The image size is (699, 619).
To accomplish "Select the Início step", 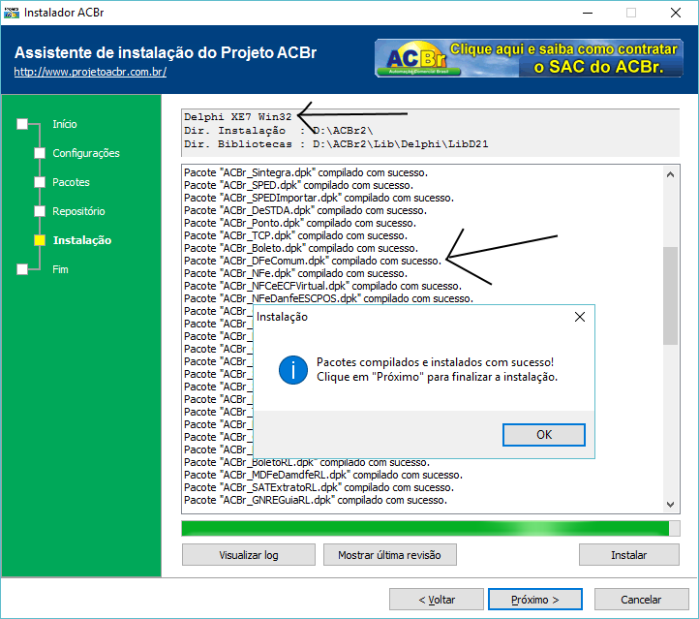I will [65, 124].
